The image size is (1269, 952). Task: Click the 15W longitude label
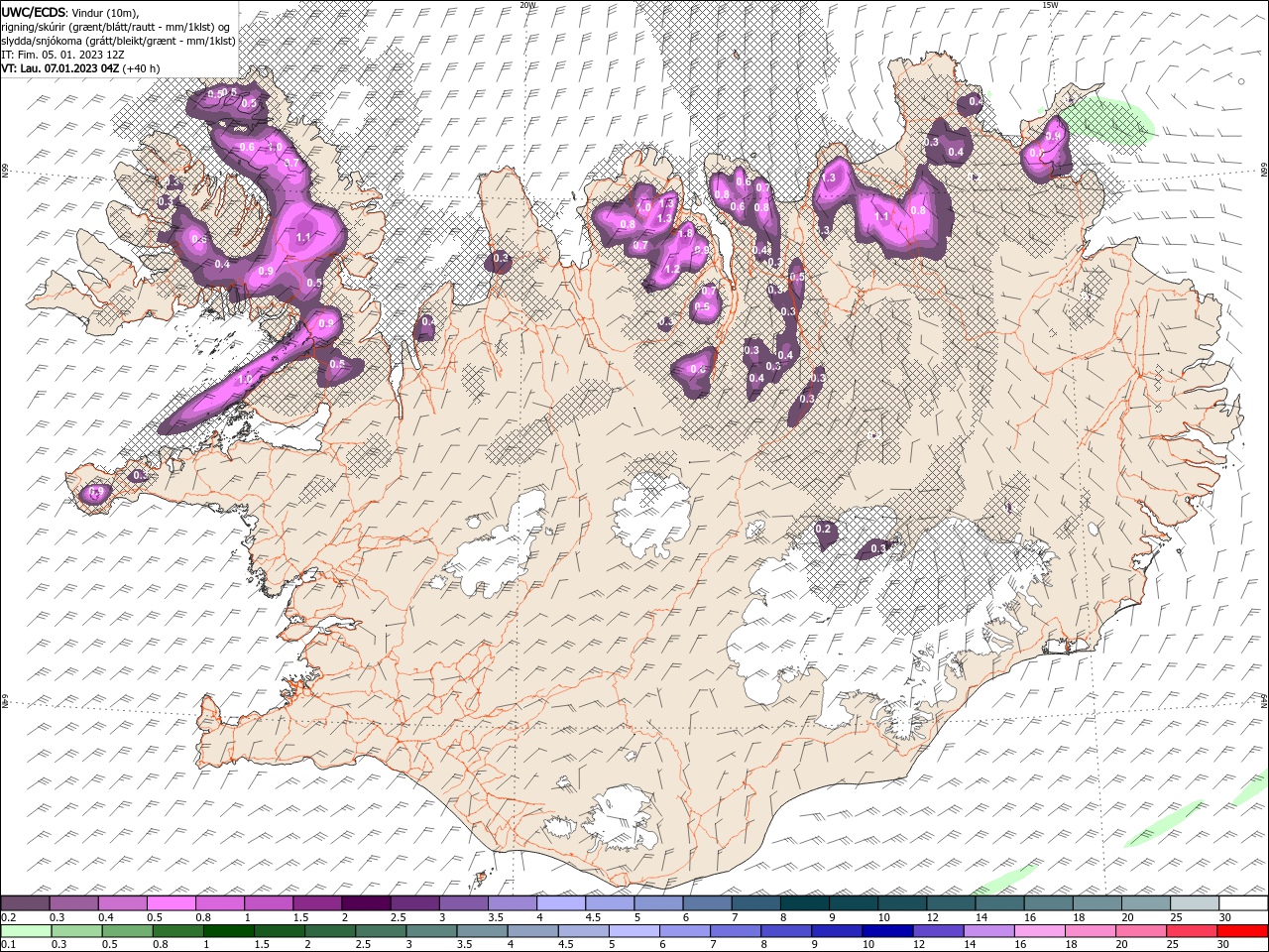coord(1050,4)
